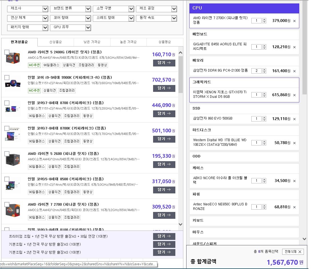The height and width of the screenshot is (269, 329).
Task: Click 90일플러스 badge on 코어i5 8500 row
Action: click(x=37, y=192)
